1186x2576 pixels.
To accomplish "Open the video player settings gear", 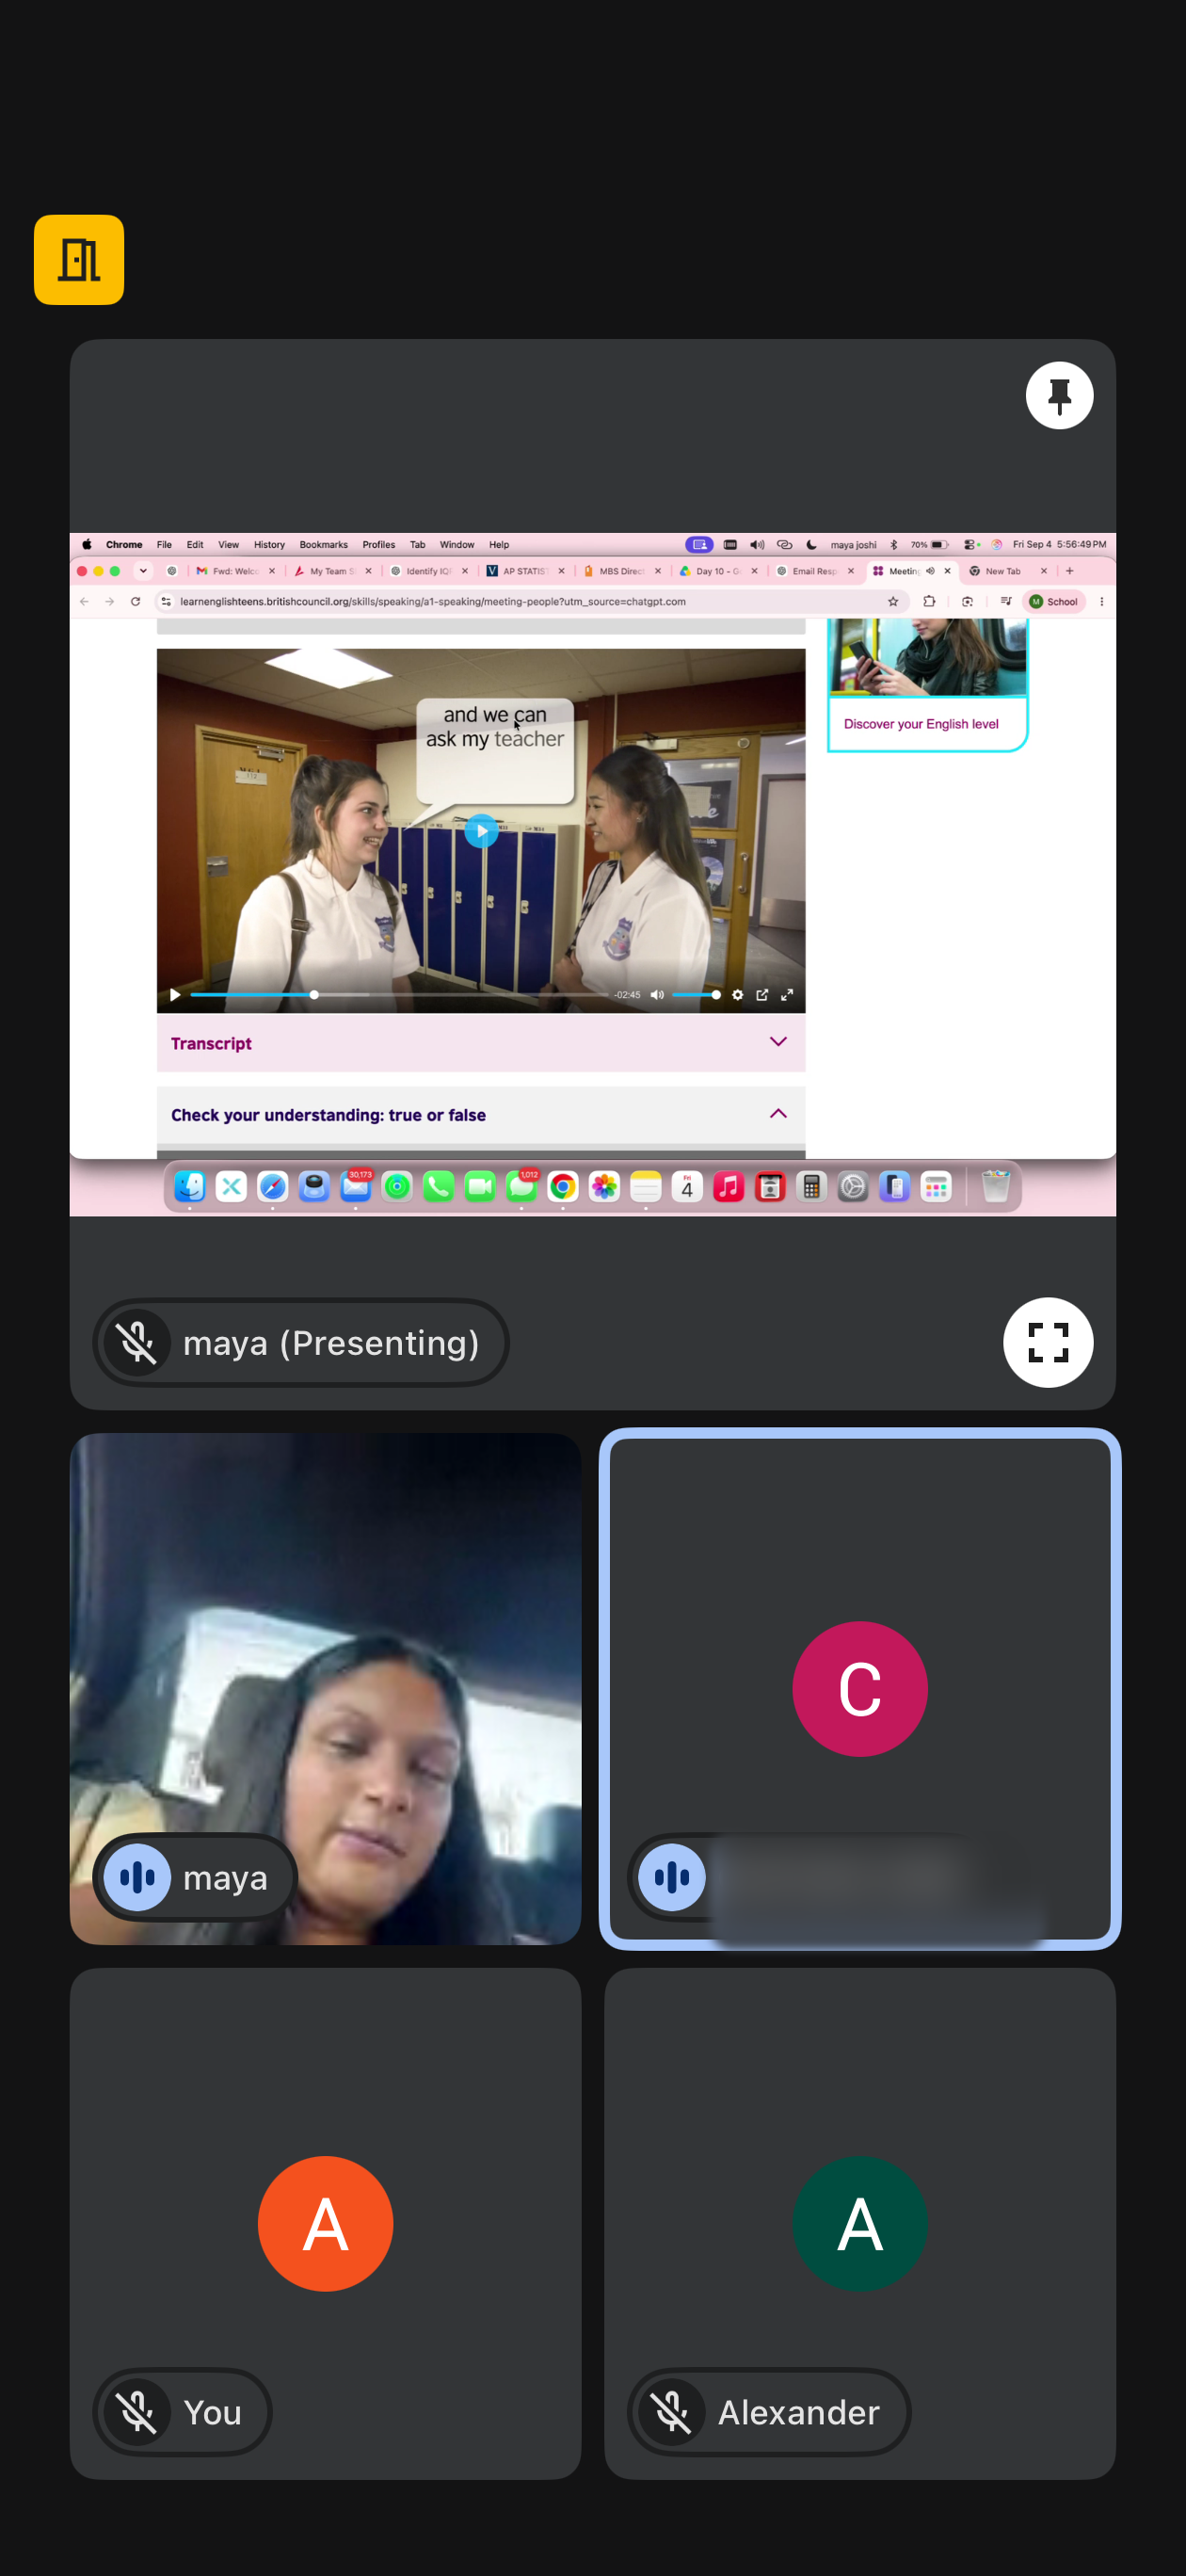I will point(737,995).
